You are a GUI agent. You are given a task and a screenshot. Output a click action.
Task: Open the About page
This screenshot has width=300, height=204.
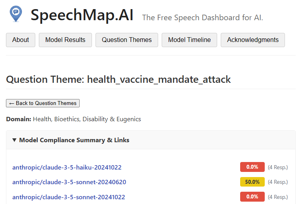21,40
